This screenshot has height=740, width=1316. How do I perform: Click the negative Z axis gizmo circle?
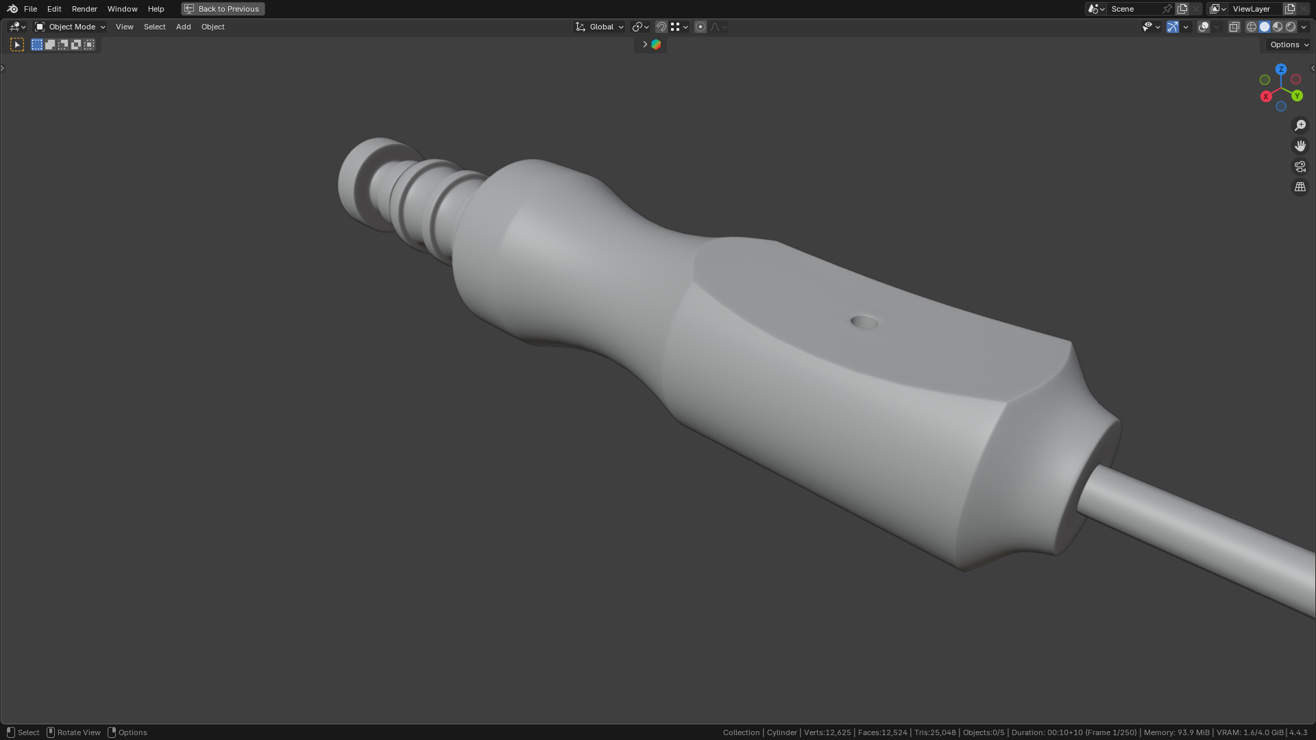pos(1281,106)
